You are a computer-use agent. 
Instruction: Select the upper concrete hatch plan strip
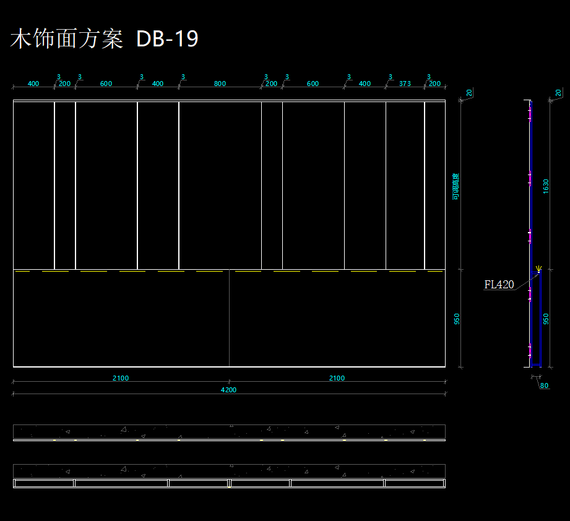coord(229,431)
